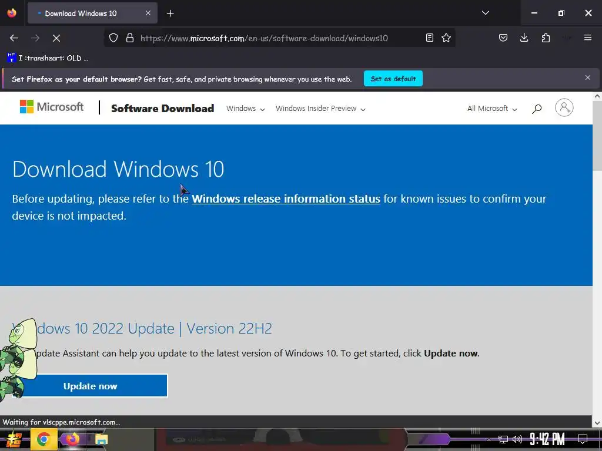List all tabs dropdown arrow
Screen dimensions: 602x451
coord(485,13)
